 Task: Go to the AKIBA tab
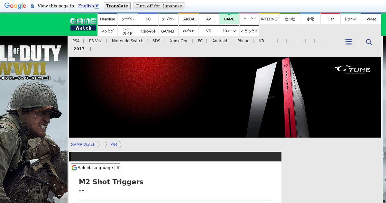point(188,19)
